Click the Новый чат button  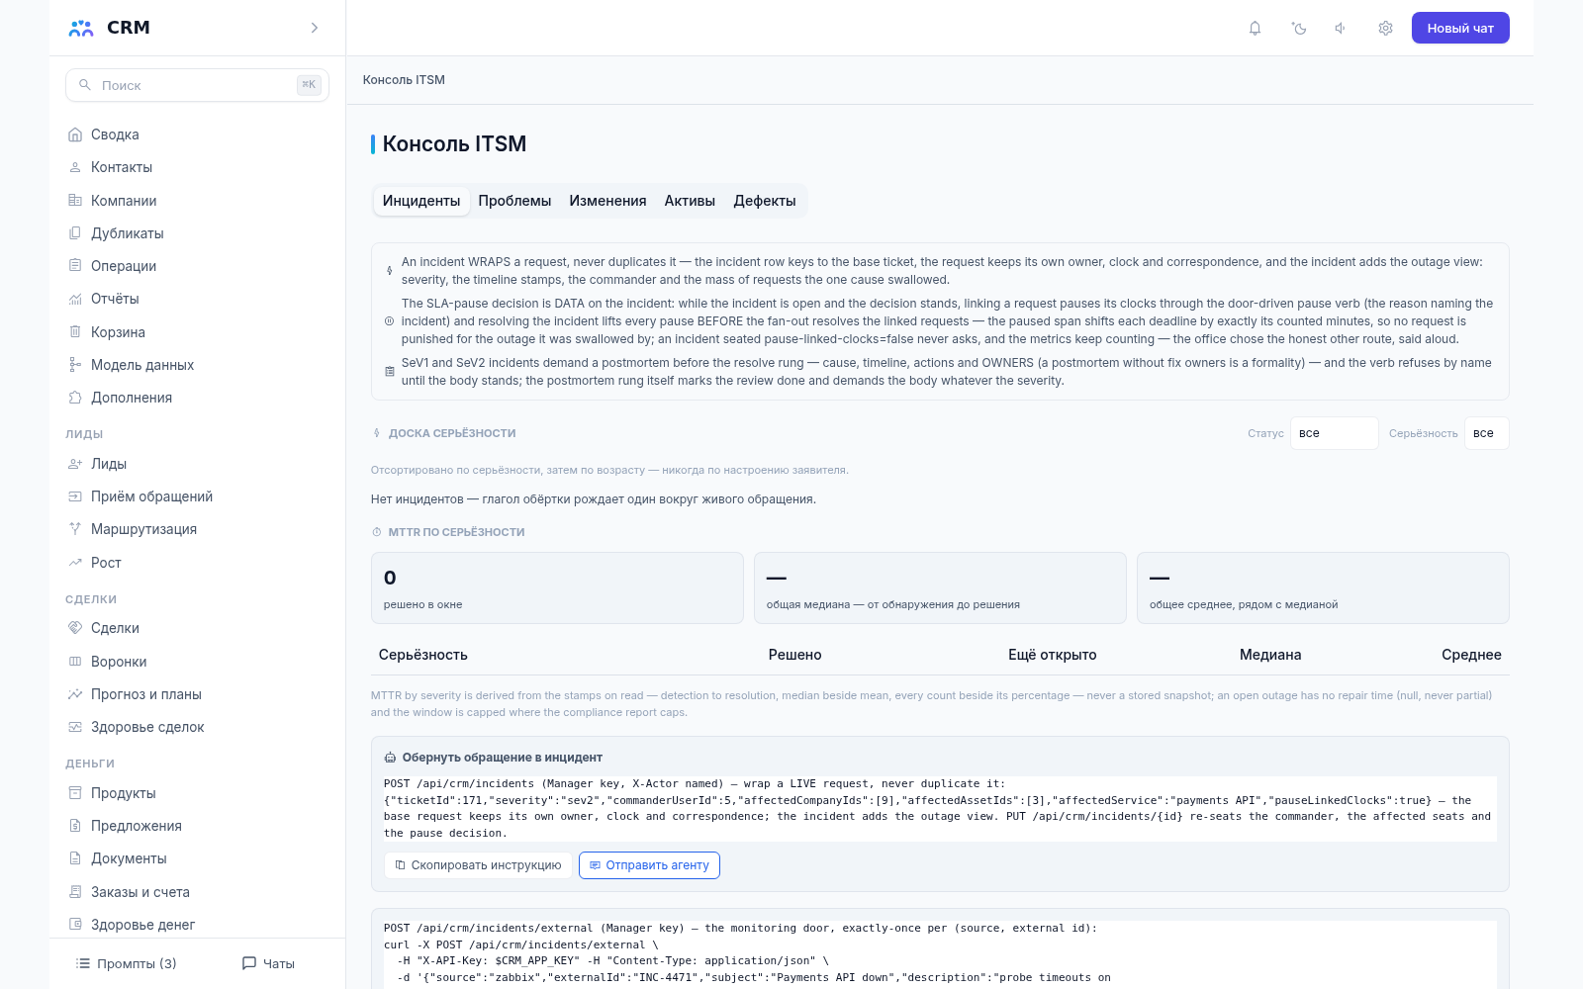pos(1460,28)
